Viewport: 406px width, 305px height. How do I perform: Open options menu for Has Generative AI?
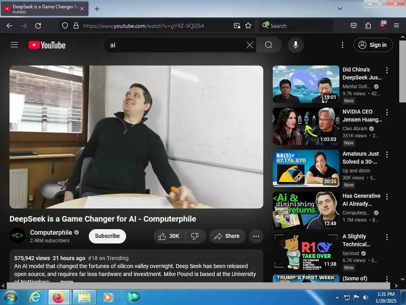coord(387,196)
